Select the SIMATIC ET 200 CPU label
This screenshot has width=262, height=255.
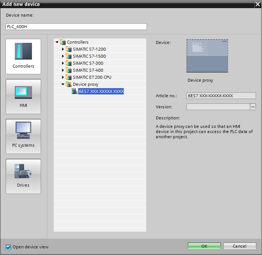[92, 77]
